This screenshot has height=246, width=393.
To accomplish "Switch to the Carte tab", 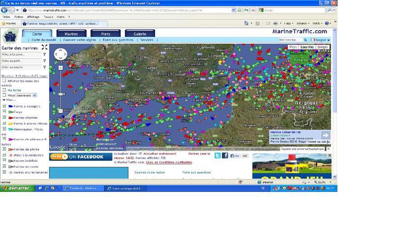I will pos(37,33).
